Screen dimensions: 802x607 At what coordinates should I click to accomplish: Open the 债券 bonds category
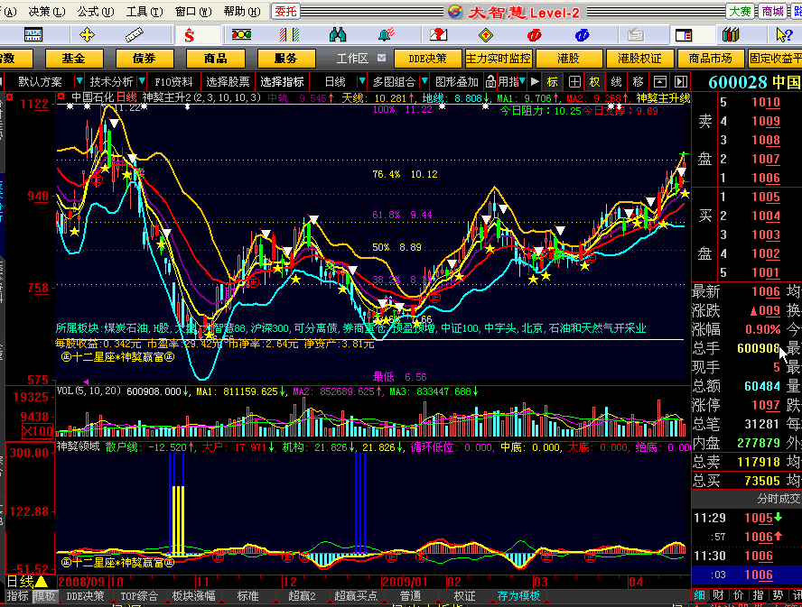[145, 59]
